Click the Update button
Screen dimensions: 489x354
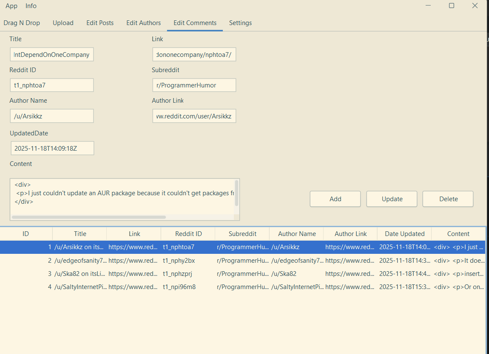click(392, 199)
